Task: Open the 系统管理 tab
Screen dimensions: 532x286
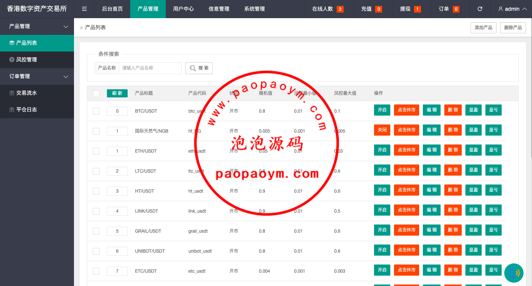Action: tap(255, 9)
